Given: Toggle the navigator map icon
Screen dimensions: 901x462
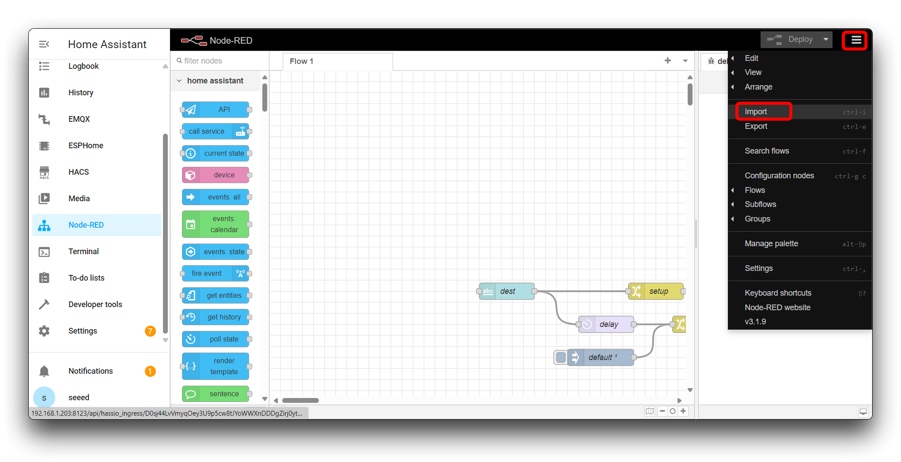Looking at the screenshot, I should point(650,411).
